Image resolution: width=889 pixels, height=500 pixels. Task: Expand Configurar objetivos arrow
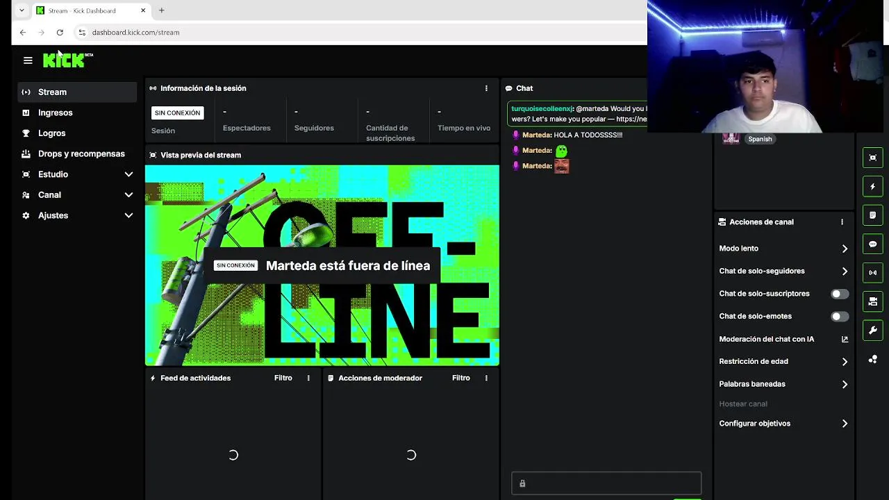(845, 424)
